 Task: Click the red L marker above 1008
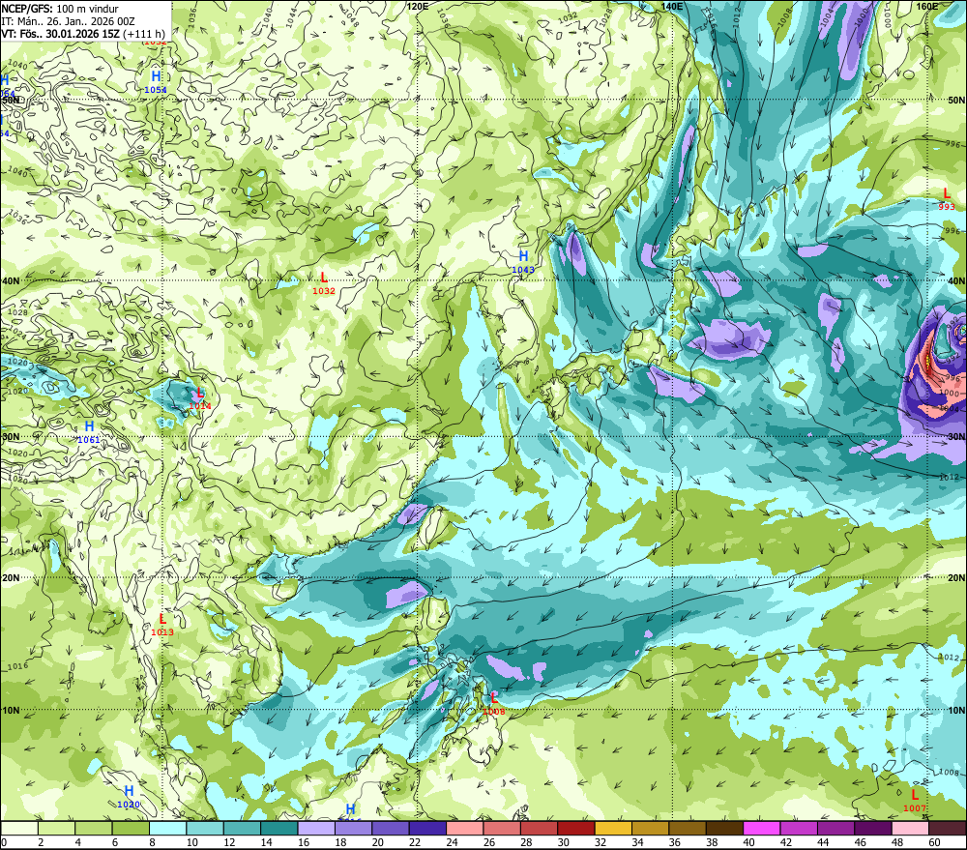tap(493, 698)
